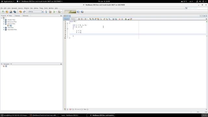
Task: Switch to the Services tab
Action: click(x=26, y=16)
